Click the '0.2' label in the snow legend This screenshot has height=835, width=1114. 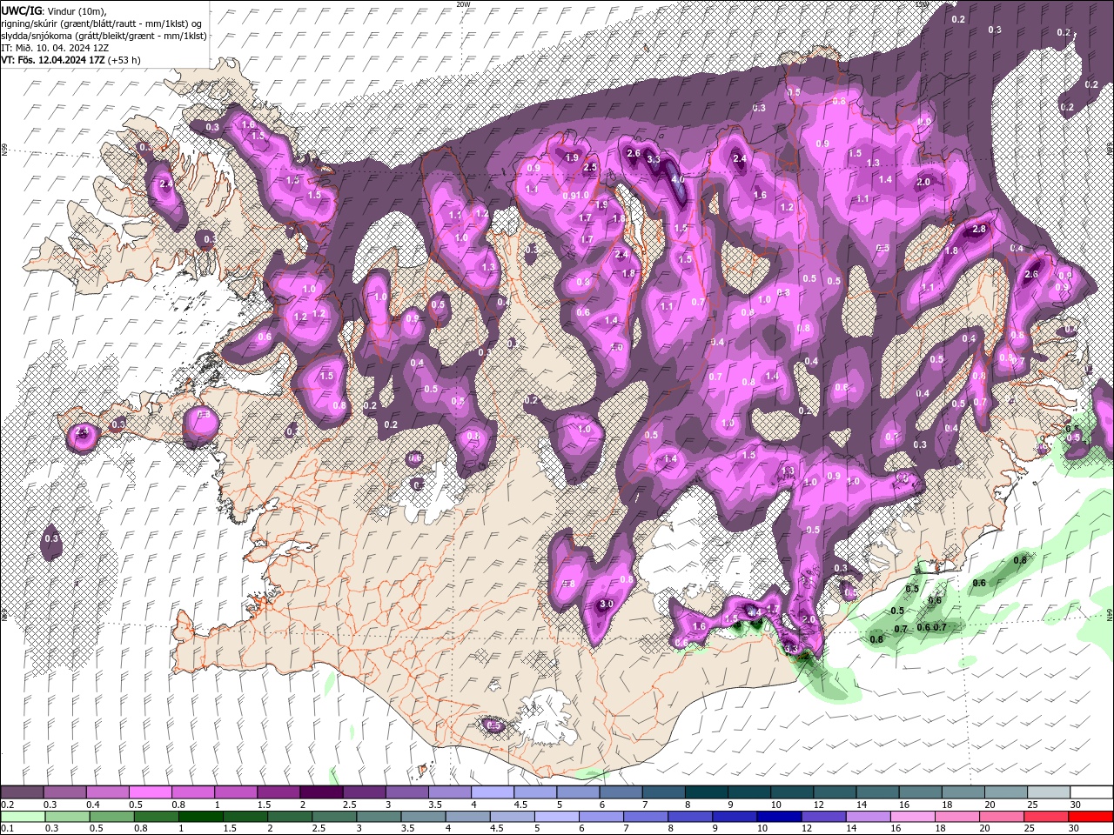coord(7,805)
